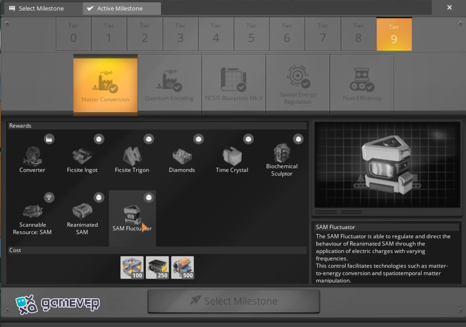Screen dimensions: 466x327
Task: Close the milestone window with X
Action: pos(449,7)
